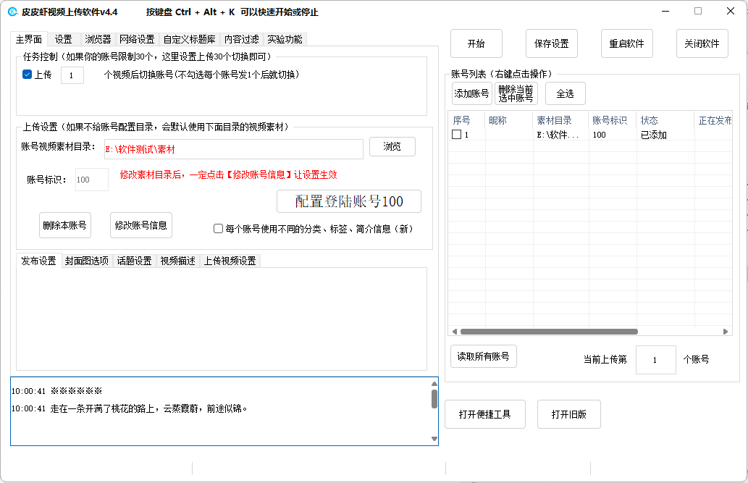Click the log panel vertical scrollbar thumb
Viewport: 748px width, 483px height.
434,399
